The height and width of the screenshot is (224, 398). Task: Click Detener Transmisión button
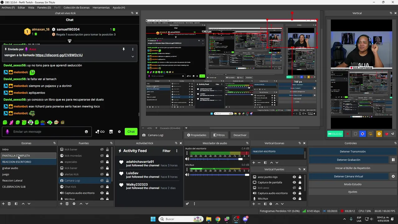(x=353, y=152)
